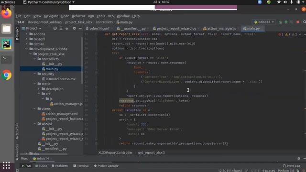Hide the Project tool window
306x172 pixels.
[x=80, y=29]
